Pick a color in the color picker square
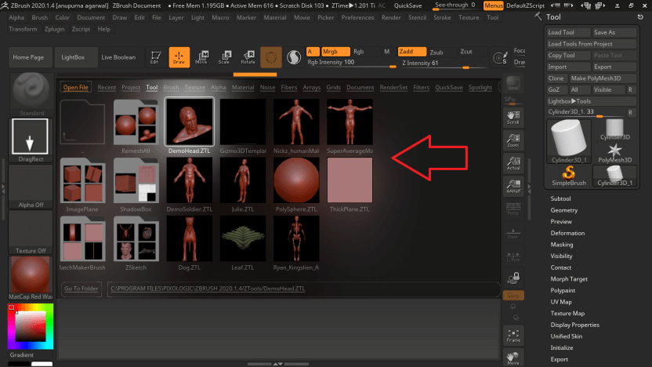Screen dimensions: 652x367 coord(31,327)
